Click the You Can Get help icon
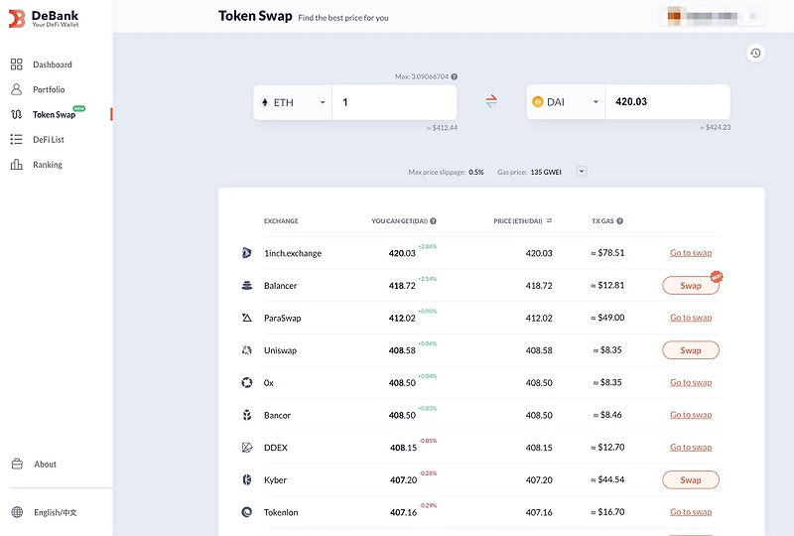This screenshot has height=536, width=794. pos(434,221)
